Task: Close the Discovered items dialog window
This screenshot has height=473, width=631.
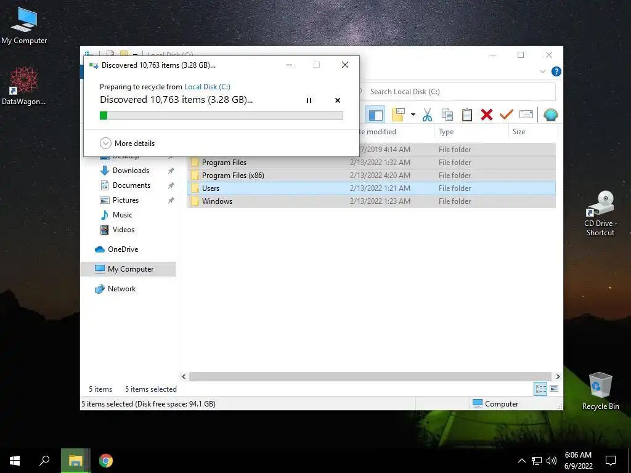Action: [x=345, y=65]
